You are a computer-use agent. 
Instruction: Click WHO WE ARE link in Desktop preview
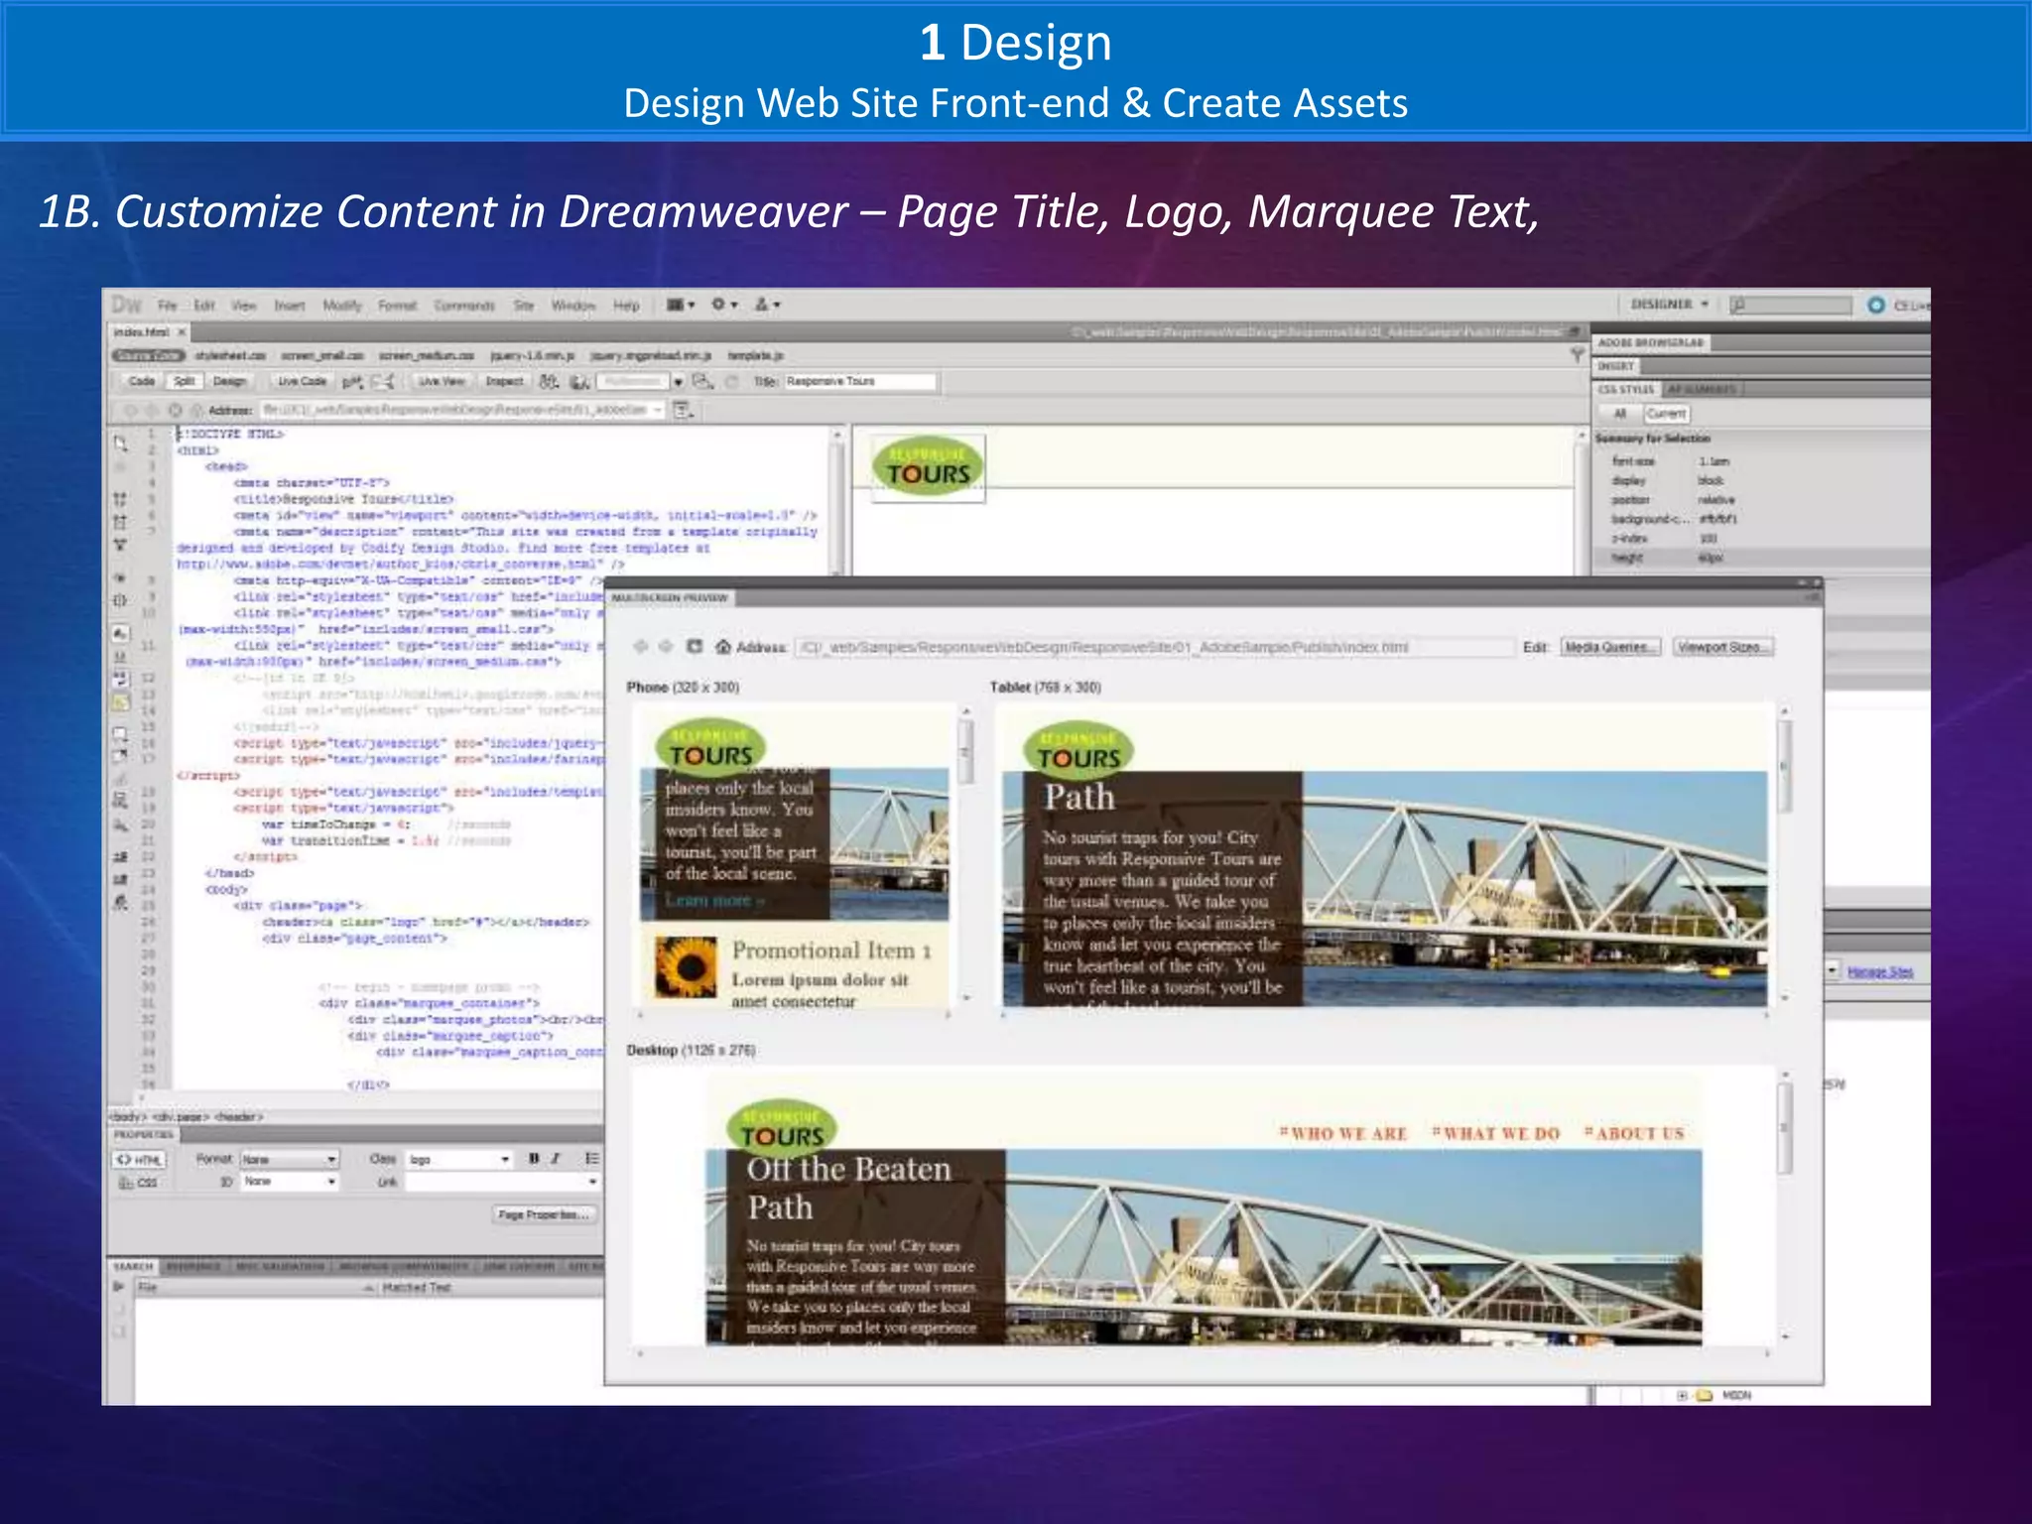pos(1343,1133)
